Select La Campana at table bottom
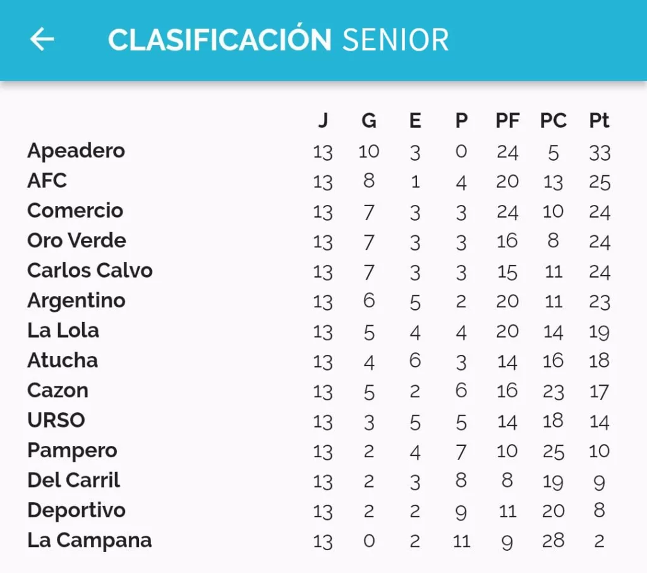This screenshot has width=647, height=573. pyautogui.click(x=90, y=541)
